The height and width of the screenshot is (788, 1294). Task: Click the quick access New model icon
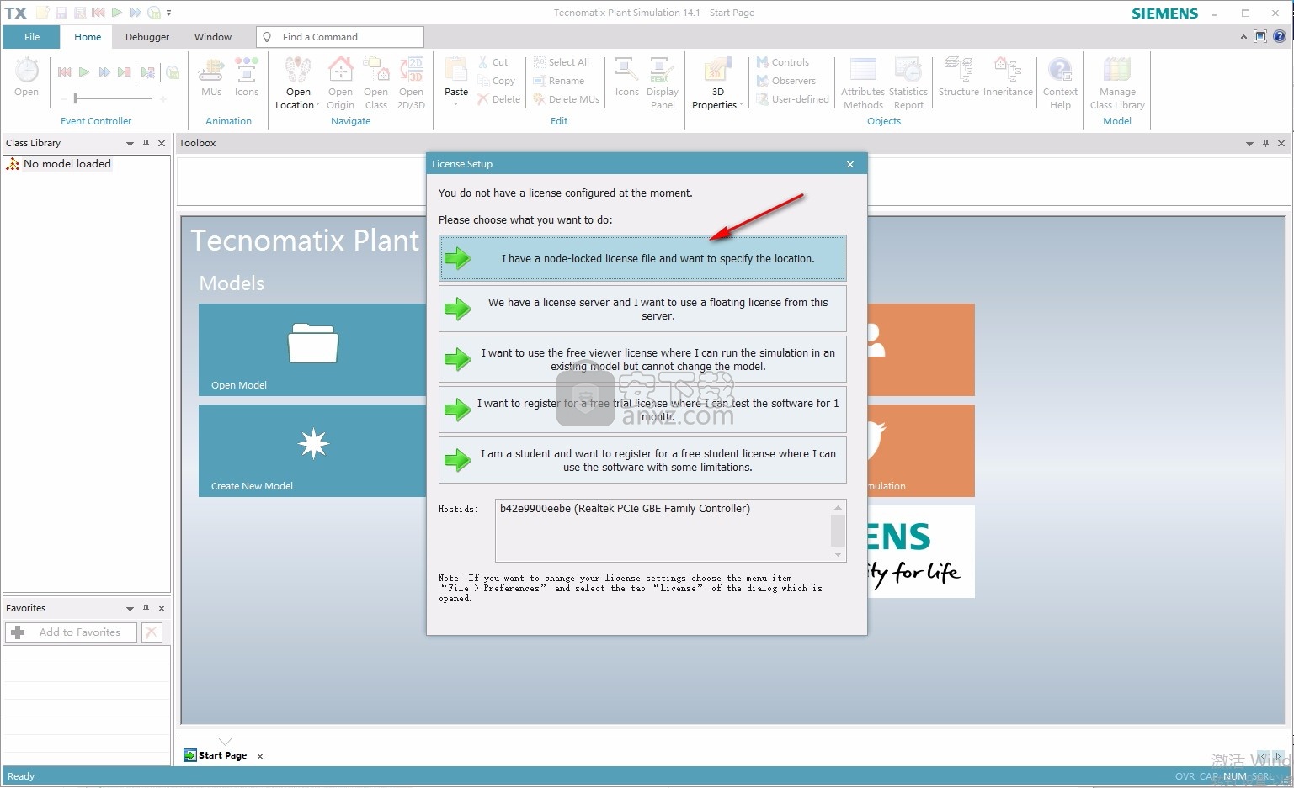[42, 13]
